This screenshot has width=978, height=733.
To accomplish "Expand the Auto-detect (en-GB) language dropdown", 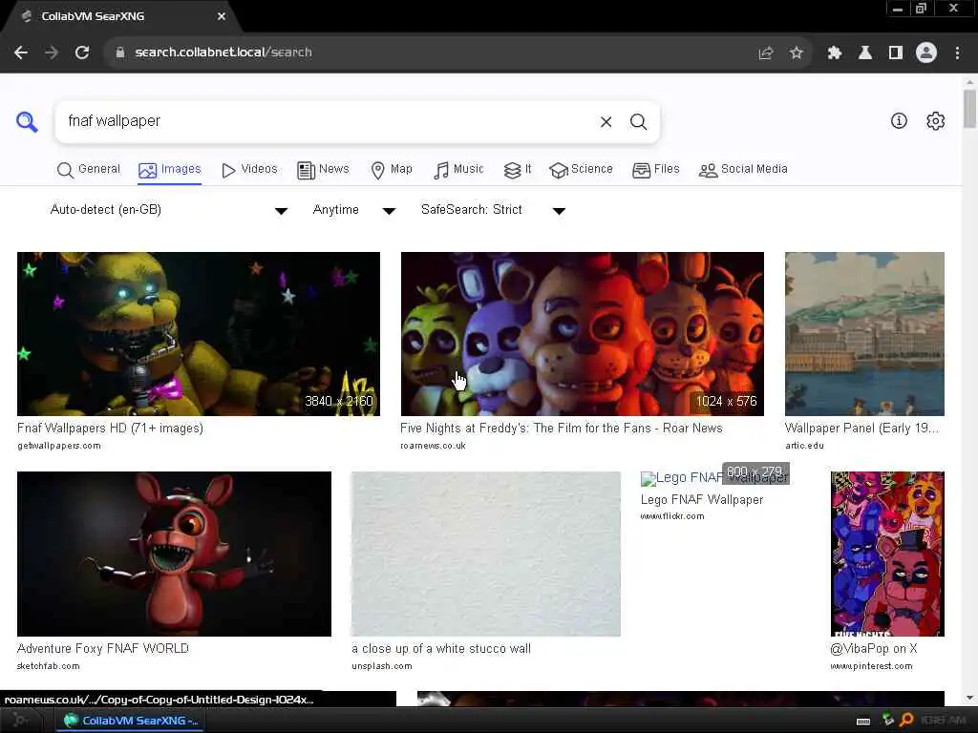I will (x=169, y=210).
